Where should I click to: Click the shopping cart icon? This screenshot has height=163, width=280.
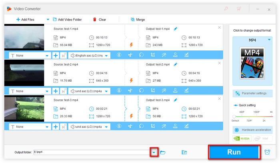tap(239, 8)
